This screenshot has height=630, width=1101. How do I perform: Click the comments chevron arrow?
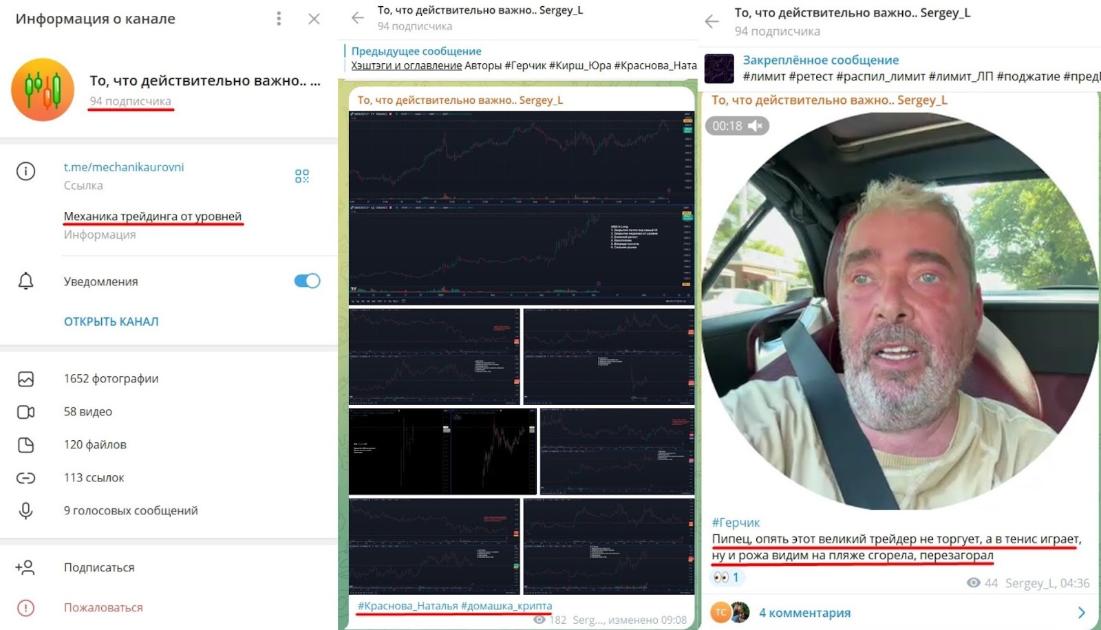(x=1082, y=612)
